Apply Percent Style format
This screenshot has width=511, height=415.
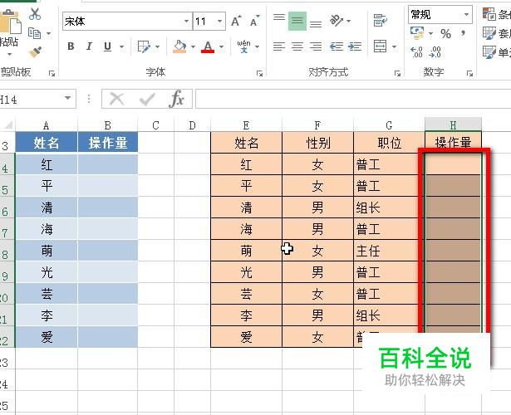(445, 33)
